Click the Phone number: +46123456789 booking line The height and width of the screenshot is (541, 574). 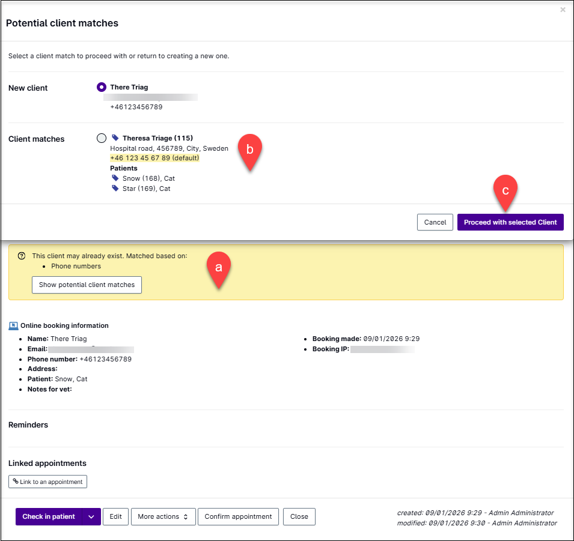coord(79,359)
